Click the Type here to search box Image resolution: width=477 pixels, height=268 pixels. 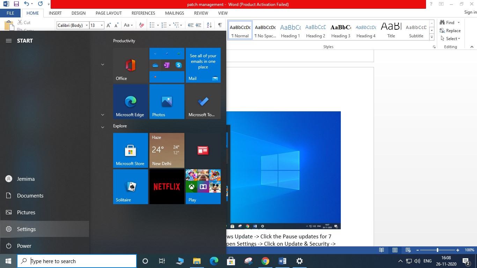[77, 261]
